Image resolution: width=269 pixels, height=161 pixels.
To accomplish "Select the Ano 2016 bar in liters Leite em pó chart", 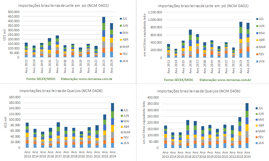I will point(190,44).
